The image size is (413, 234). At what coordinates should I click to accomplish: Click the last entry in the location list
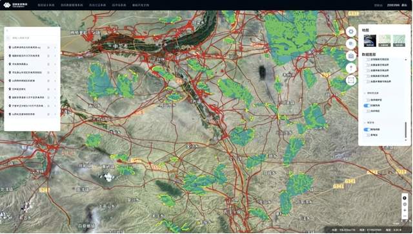(x=32, y=114)
